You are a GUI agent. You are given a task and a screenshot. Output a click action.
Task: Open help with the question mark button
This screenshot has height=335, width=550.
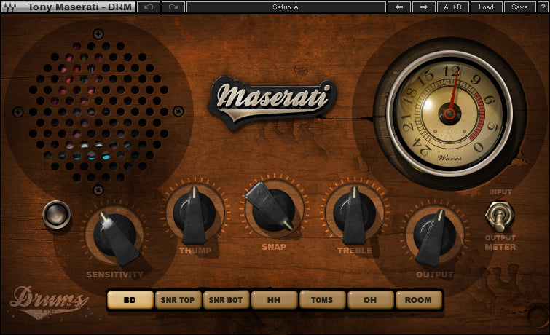542,7
